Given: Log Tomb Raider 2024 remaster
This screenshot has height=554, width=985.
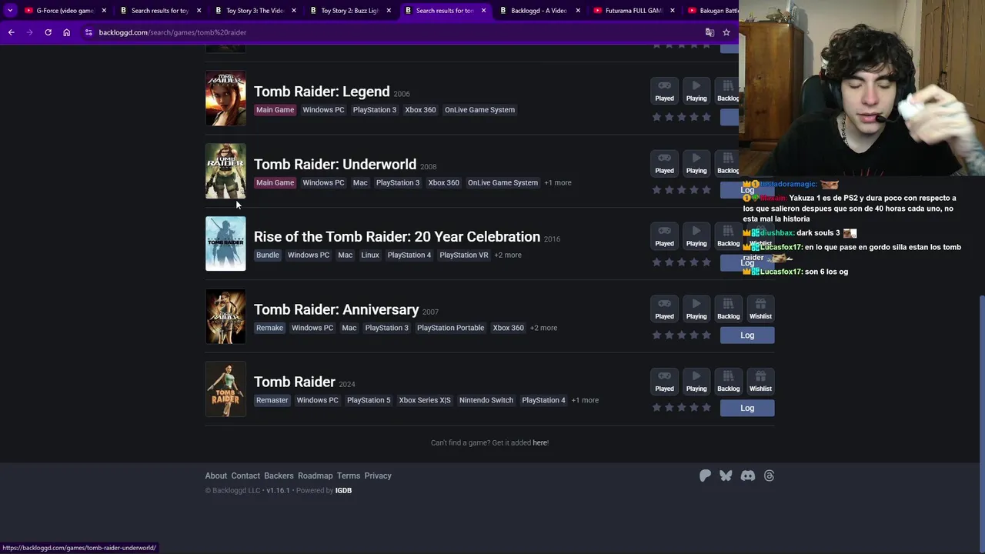Looking at the screenshot, I should 747,408.
